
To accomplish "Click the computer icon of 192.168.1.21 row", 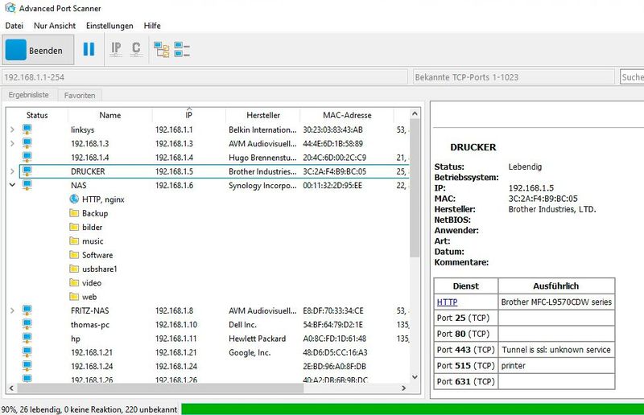I will click(x=27, y=352).
